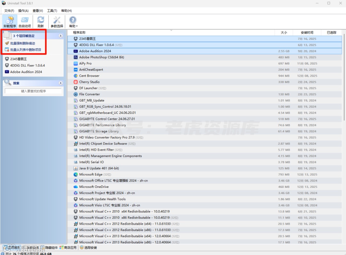The height and width of the screenshot is (255, 346).
Task: Click the Microsoft Visio LTSC icon
Action: [x=76, y=205]
